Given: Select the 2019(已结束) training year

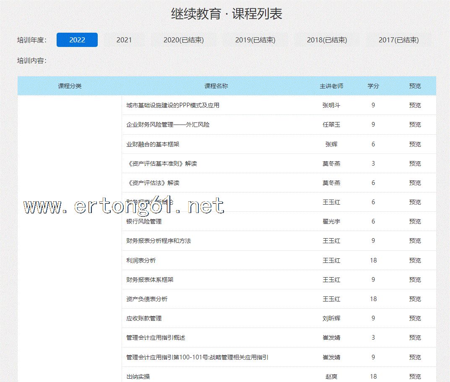Looking at the screenshot, I should tap(255, 40).
